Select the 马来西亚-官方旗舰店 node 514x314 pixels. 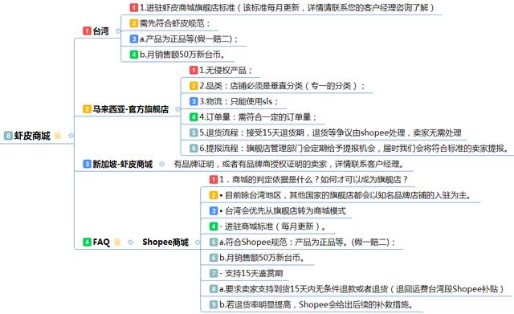point(130,109)
